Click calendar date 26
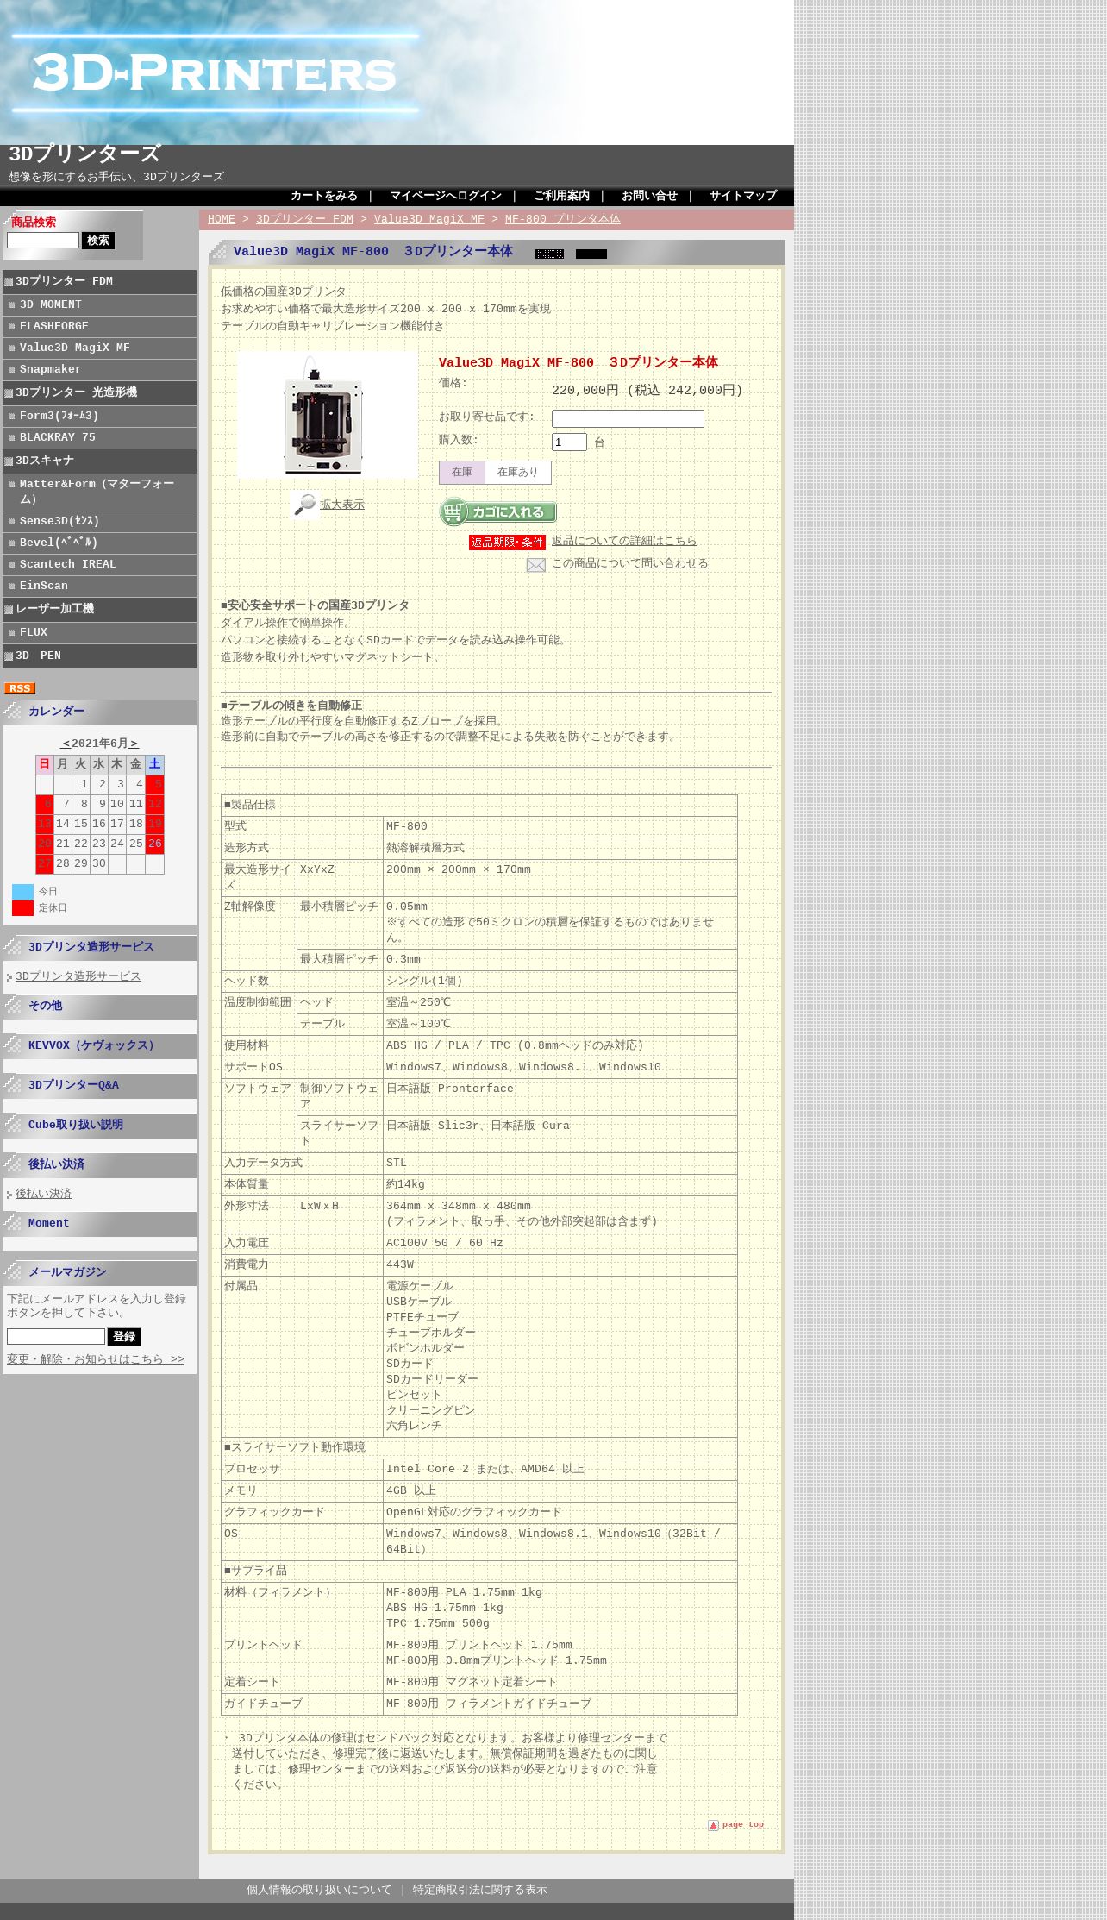This screenshot has height=1920, width=1107. [155, 844]
